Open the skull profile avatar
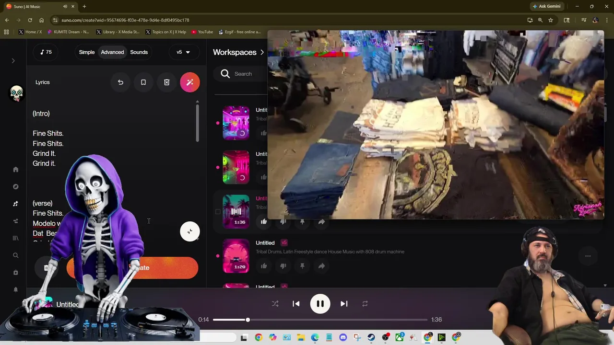Image resolution: width=614 pixels, height=345 pixels. (16, 92)
